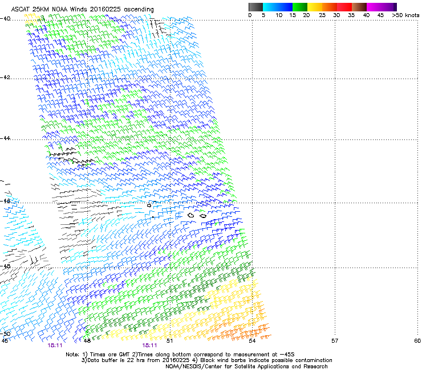This screenshot has height=370, width=422.
Task: Click the note 'Data buffer is 22 hrs from 20160225'
Action: click(x=138, y=360)
